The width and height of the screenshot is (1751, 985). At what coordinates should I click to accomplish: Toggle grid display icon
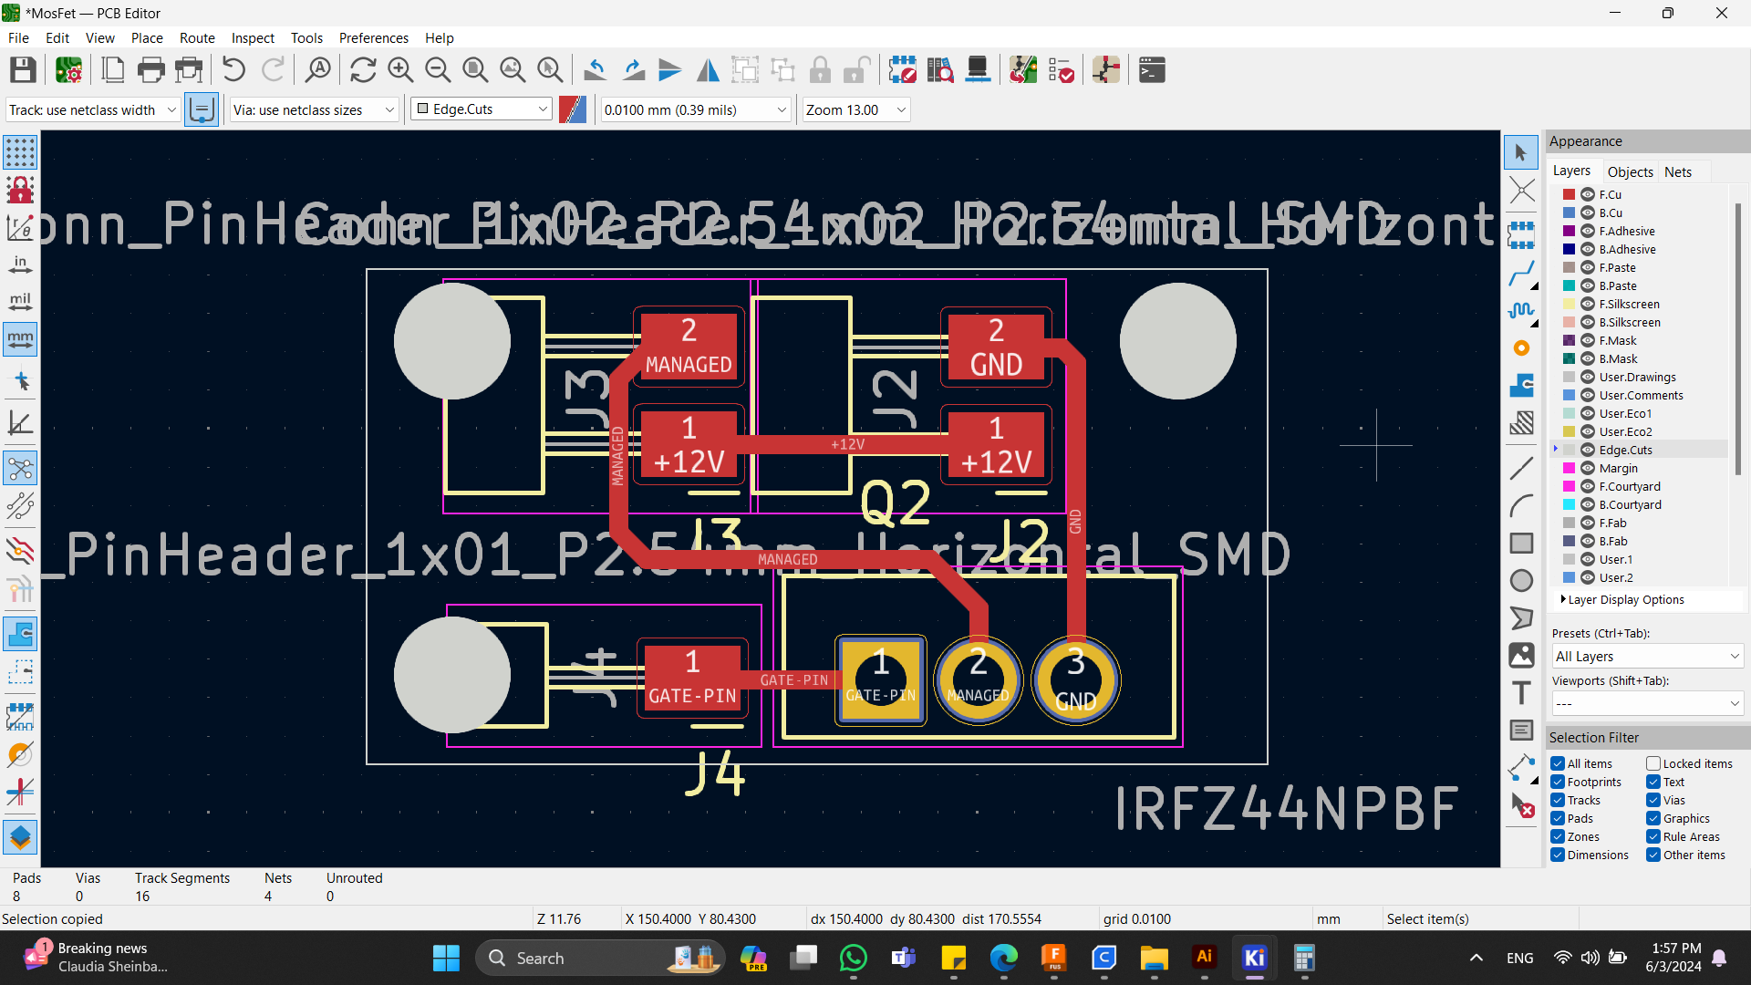click(x=20, y=152)
